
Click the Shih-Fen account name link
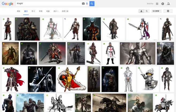tap(150, 4)
